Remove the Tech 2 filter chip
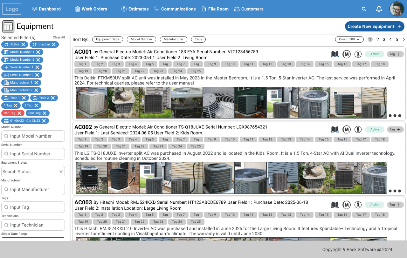 (53, 98)
